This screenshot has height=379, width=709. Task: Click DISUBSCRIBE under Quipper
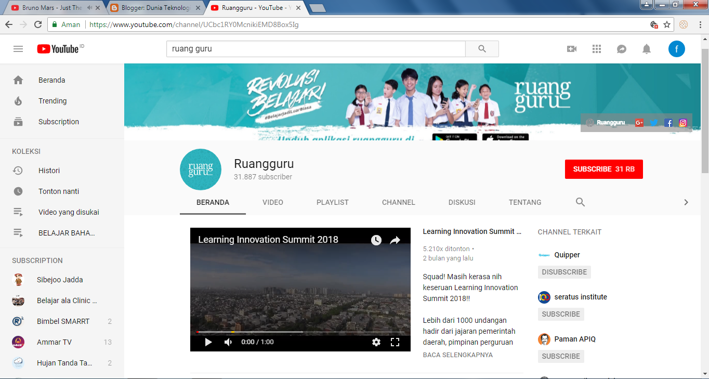(564, 272)
